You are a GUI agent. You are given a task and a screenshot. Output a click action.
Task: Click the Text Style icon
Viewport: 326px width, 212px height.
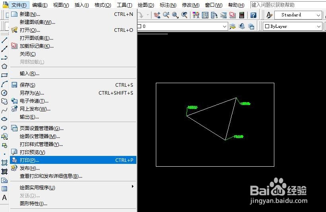pyautogui.click(x=269, y=15)
